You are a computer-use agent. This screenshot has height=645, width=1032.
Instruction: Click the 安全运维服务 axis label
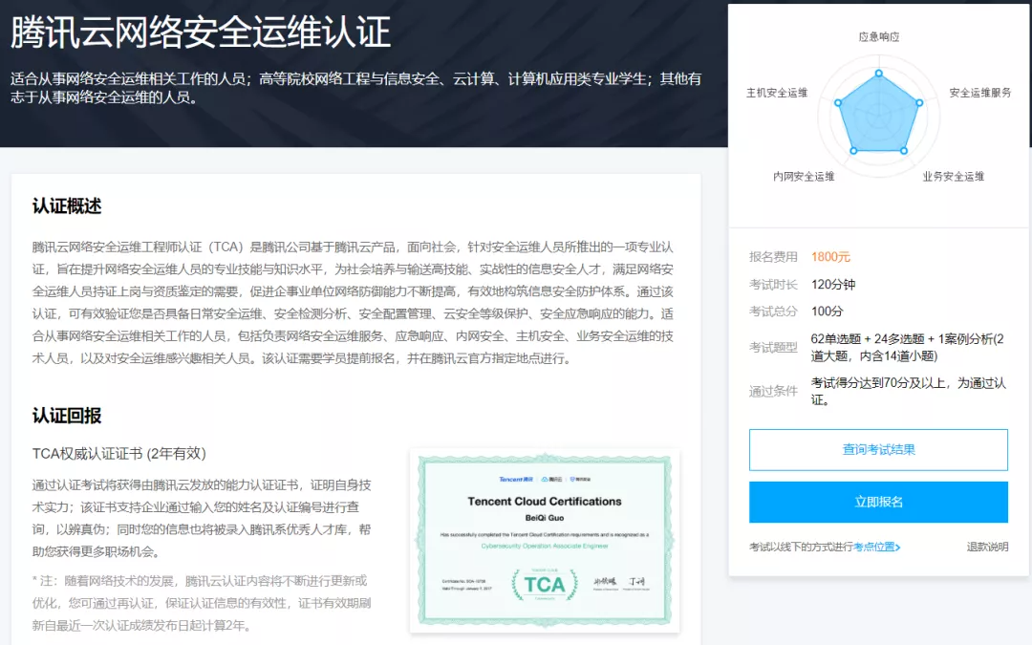pyautogui.click(x=979, y=93)
